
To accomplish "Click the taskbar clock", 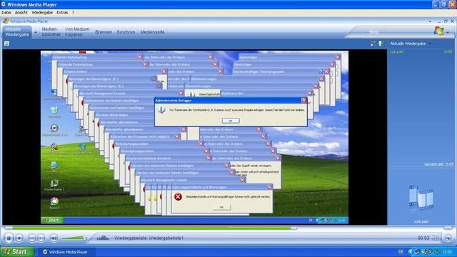I will [x=447, y=252].
